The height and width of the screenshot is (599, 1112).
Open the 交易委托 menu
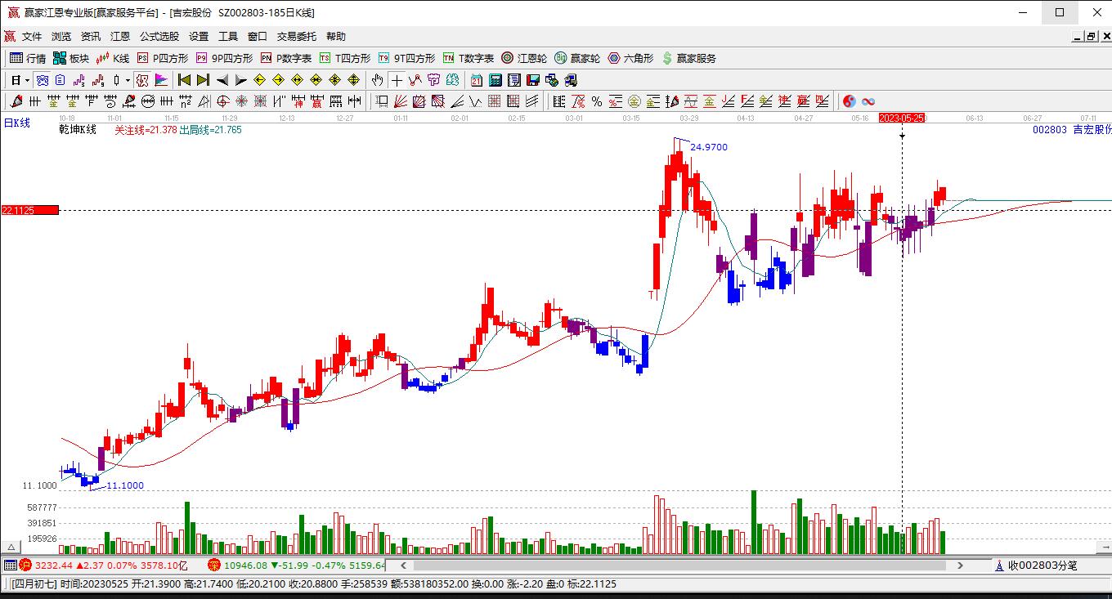pos(297,37)
